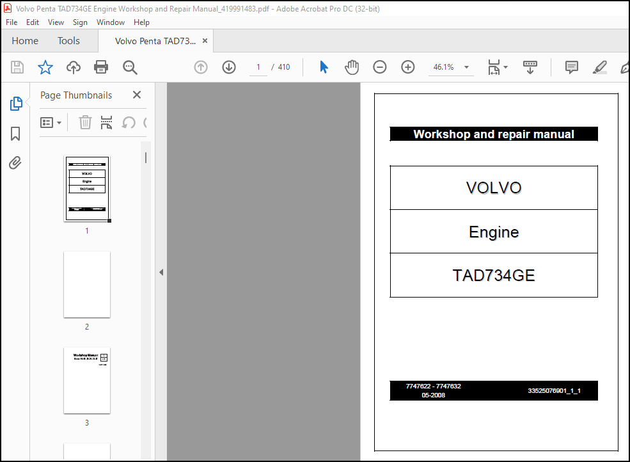This screenshot has width=630, height=462.
Task: Close the Volvo Penta document tab
Action: coord(205,40)
